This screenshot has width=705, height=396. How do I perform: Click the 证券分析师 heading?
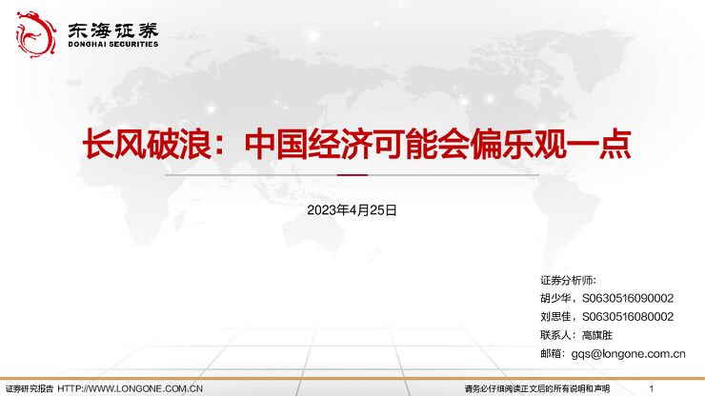click(x=568, y=281)
